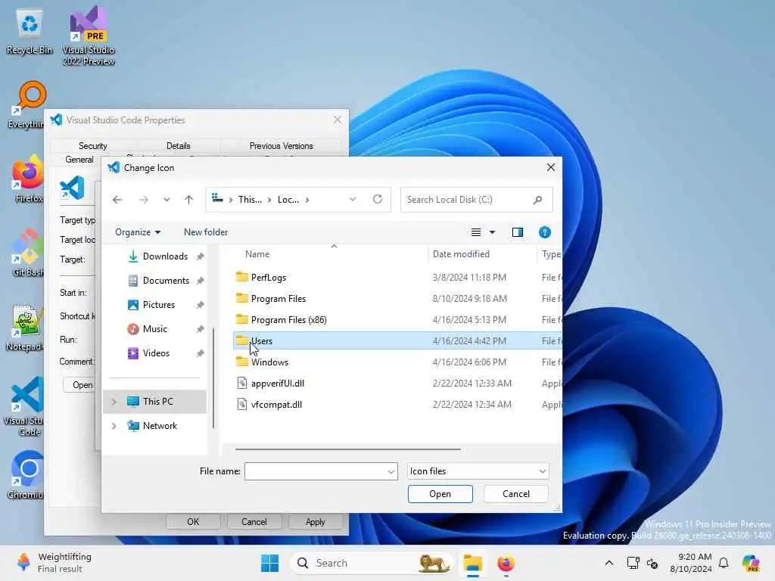Click the change view layout icon
The width and height of the screenshot is (775, 581).
click(x=476, y=232)
